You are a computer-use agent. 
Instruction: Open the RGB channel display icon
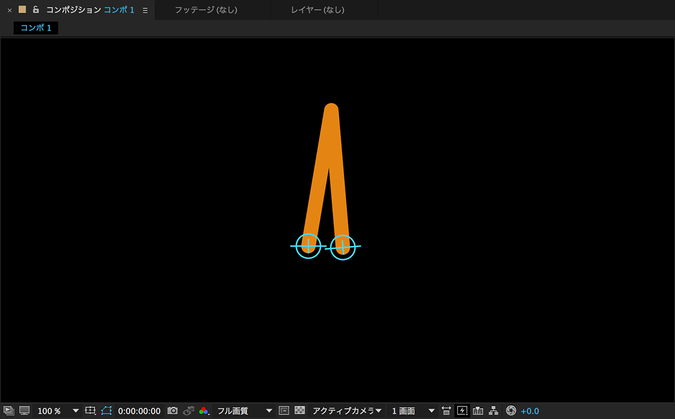click(x=204, y=411)
